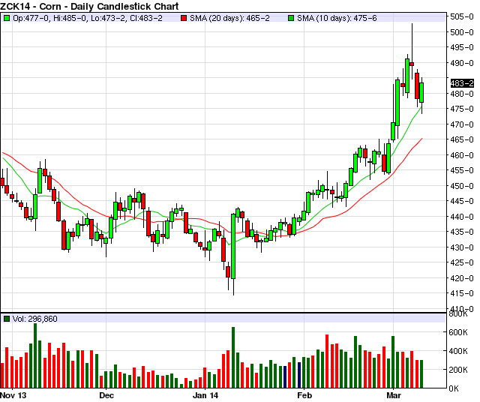Click the 475-0 price axis label
This screenshot has width=480, height=402.
462,109
